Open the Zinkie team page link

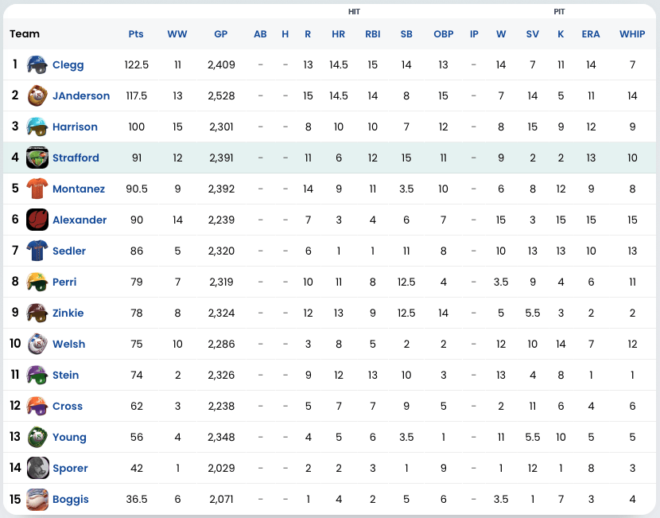coord(68,313)
